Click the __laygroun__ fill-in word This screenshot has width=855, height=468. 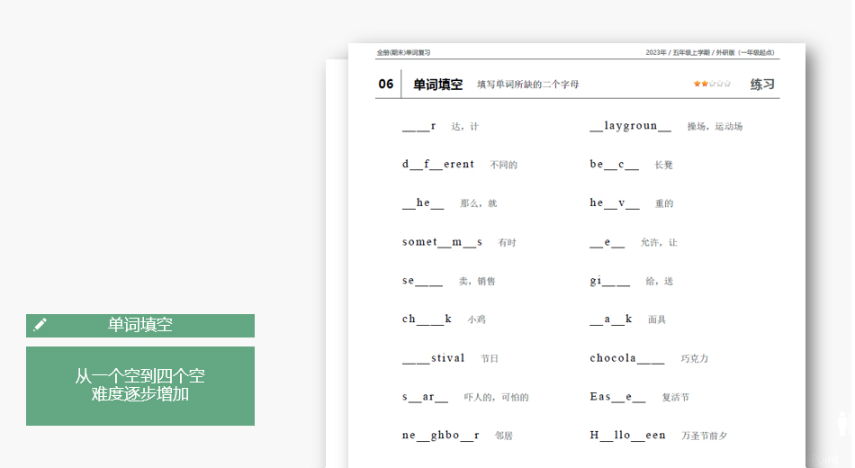click(630, 126)
